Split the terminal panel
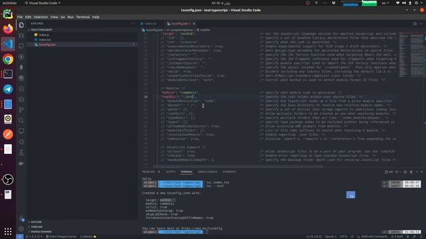 tap(405, 172)
